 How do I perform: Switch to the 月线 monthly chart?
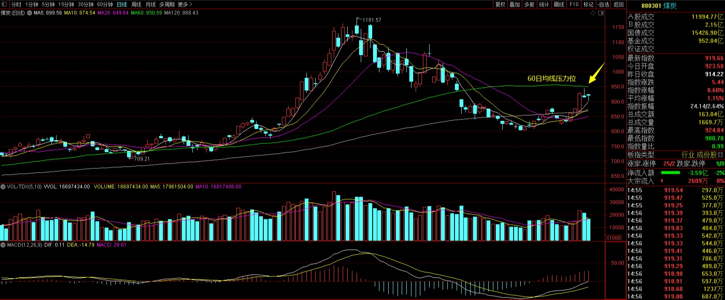(150, 5)
